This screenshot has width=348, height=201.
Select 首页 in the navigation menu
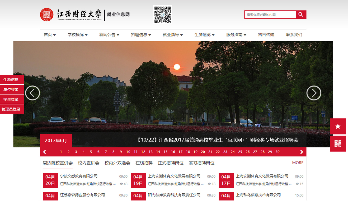click(48, 34)
